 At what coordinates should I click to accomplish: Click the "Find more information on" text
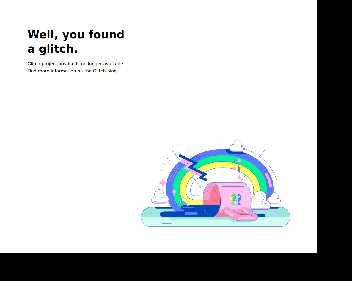point(55,71)
